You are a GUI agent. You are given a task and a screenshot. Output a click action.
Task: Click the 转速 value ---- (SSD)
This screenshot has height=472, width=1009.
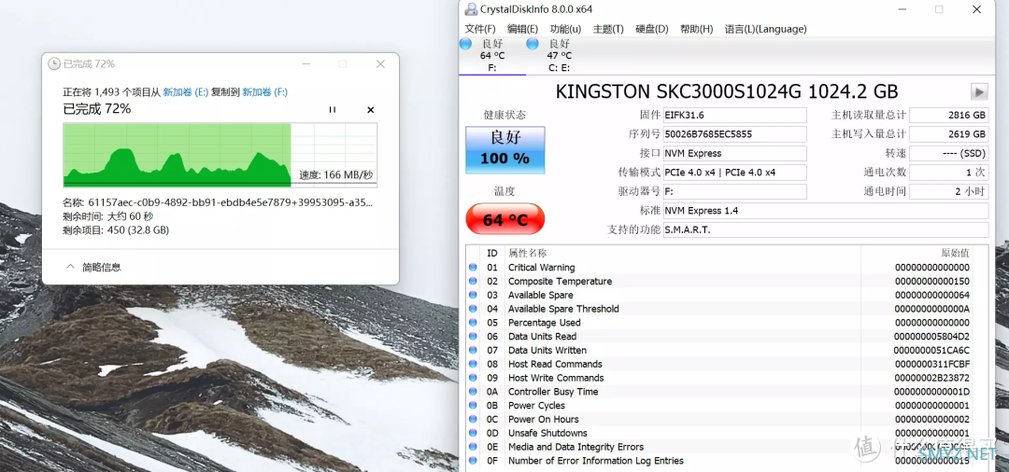(x=948, y=154)
